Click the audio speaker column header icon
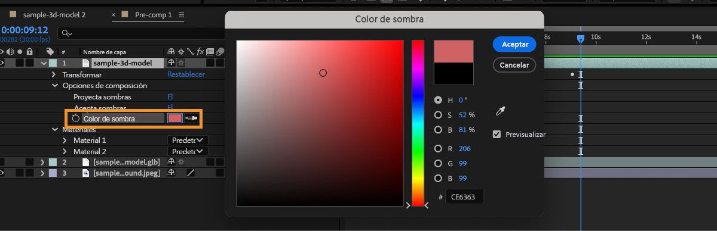Viewport: 717px width, 231px height. 11,52
